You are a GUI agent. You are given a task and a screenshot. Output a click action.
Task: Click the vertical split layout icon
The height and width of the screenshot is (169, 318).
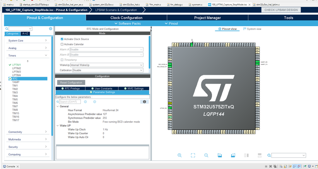[246, 155]
